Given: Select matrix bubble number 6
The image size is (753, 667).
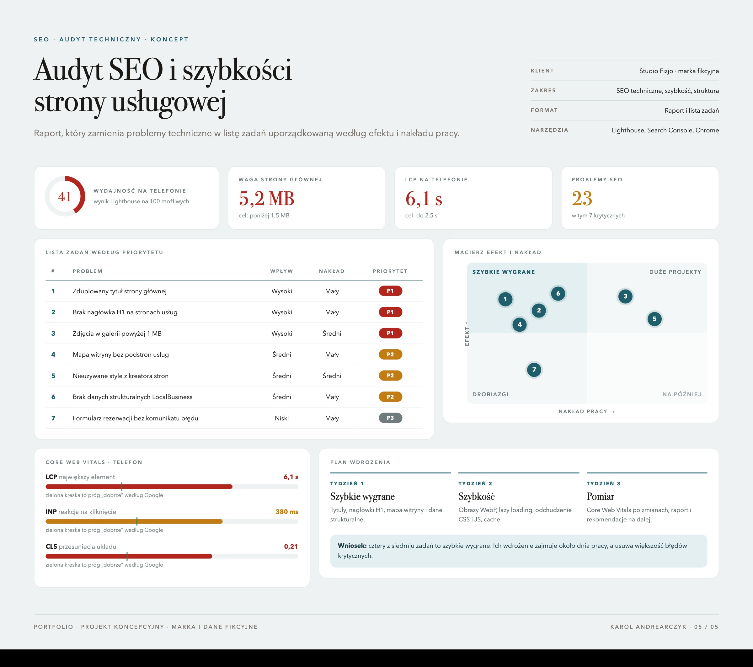Looking at the screenshot, I should [x=558, y=294].
